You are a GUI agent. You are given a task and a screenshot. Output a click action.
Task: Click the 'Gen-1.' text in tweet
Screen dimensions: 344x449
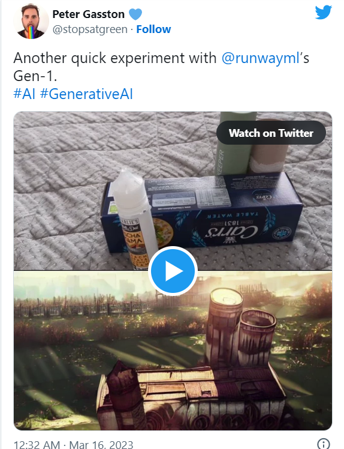pos(35,76)
